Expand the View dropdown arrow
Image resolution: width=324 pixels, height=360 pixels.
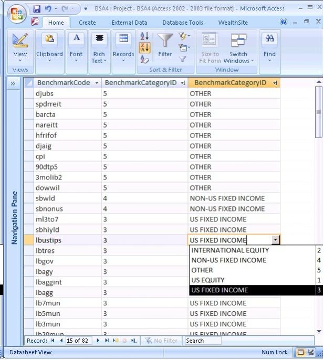coord(20,61)
